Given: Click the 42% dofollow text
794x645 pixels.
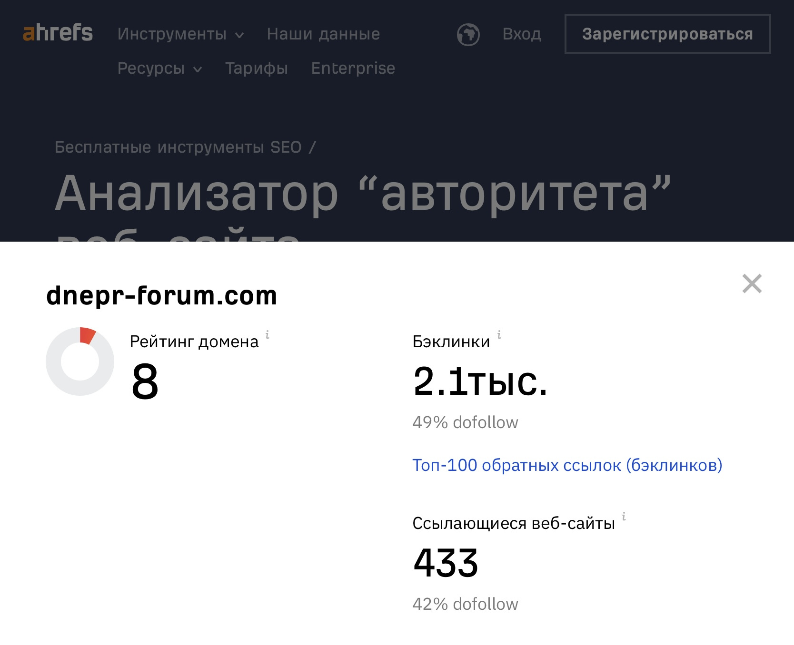Looking at the screenshot, I should point(465,604).
